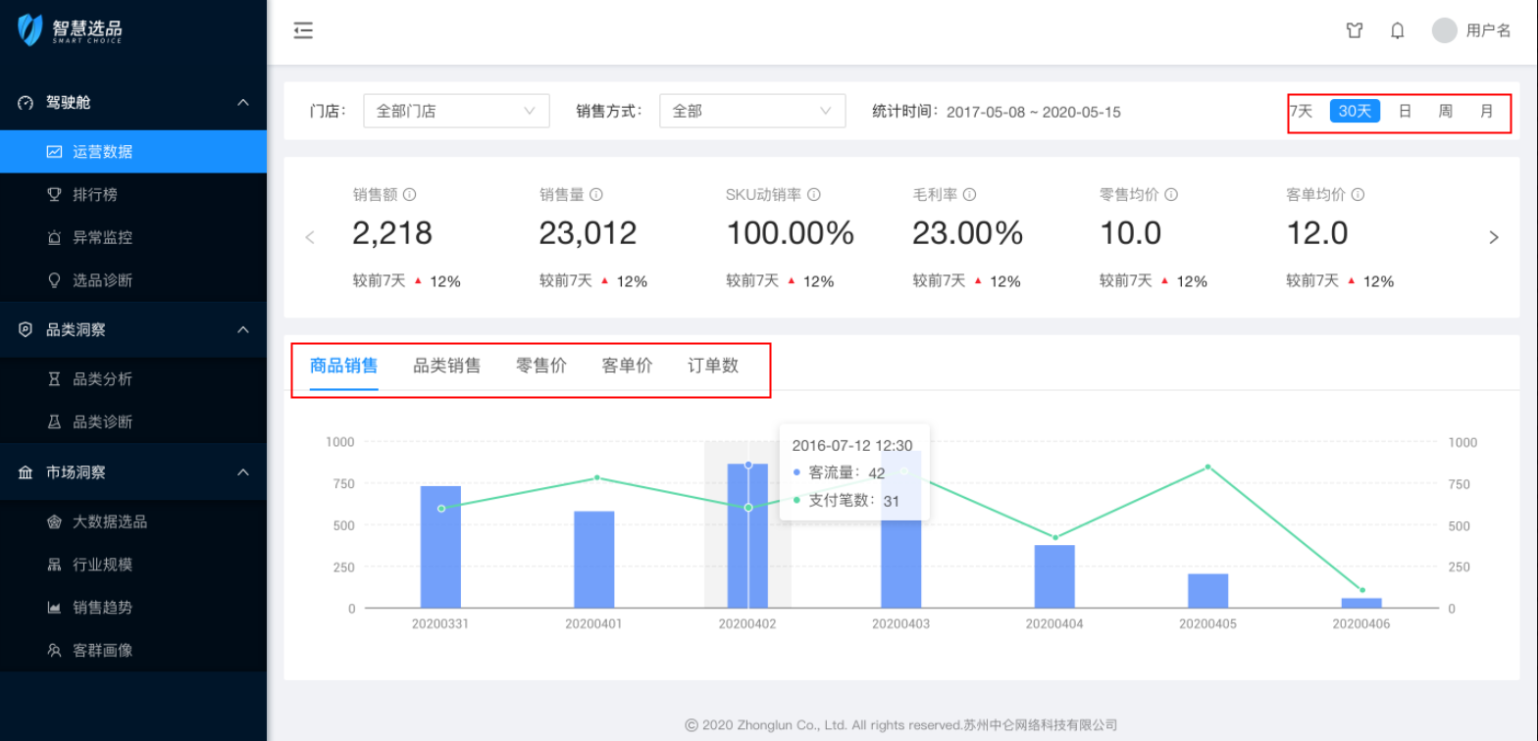Select the 7天 time range option

1301,112
